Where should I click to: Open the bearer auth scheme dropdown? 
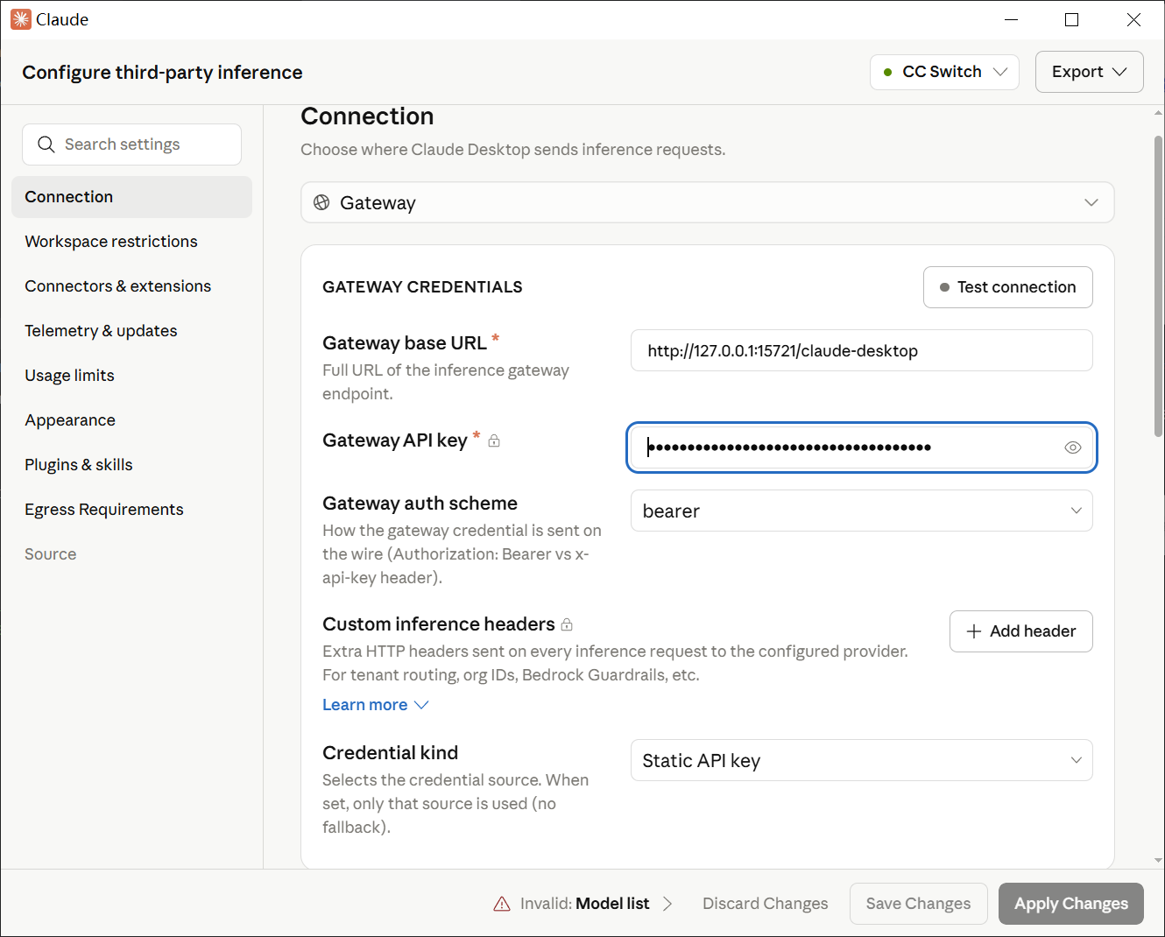click(x=861, y=511)
